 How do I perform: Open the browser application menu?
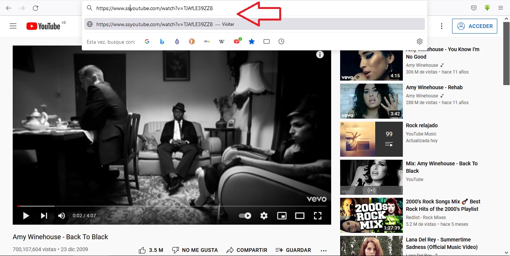(500, 8)
